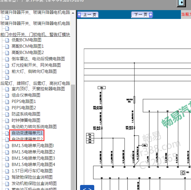
Task: Open 时钟弹簧电路图 tree item
Action: pos(26,121)
